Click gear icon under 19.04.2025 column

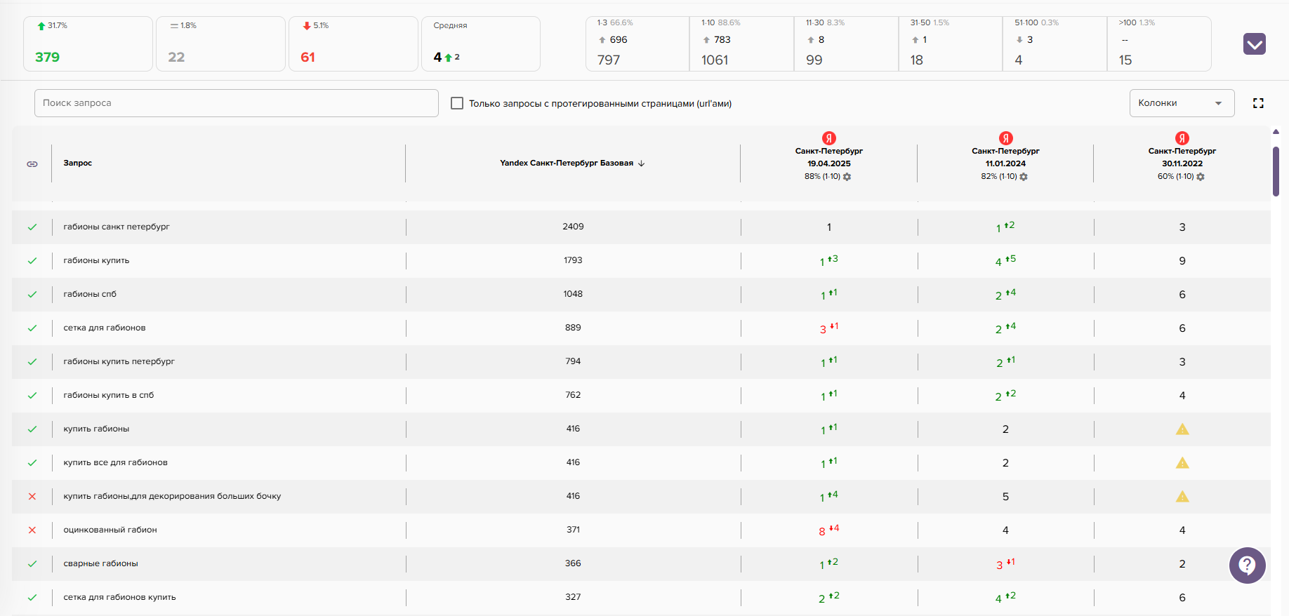point(847,177)
